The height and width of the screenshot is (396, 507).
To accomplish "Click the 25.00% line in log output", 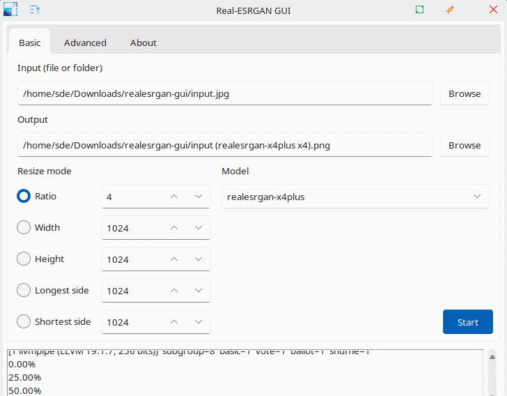I will tap(24, 378).
